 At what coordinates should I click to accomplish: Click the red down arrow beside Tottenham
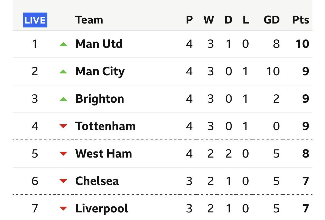[63, 126]
